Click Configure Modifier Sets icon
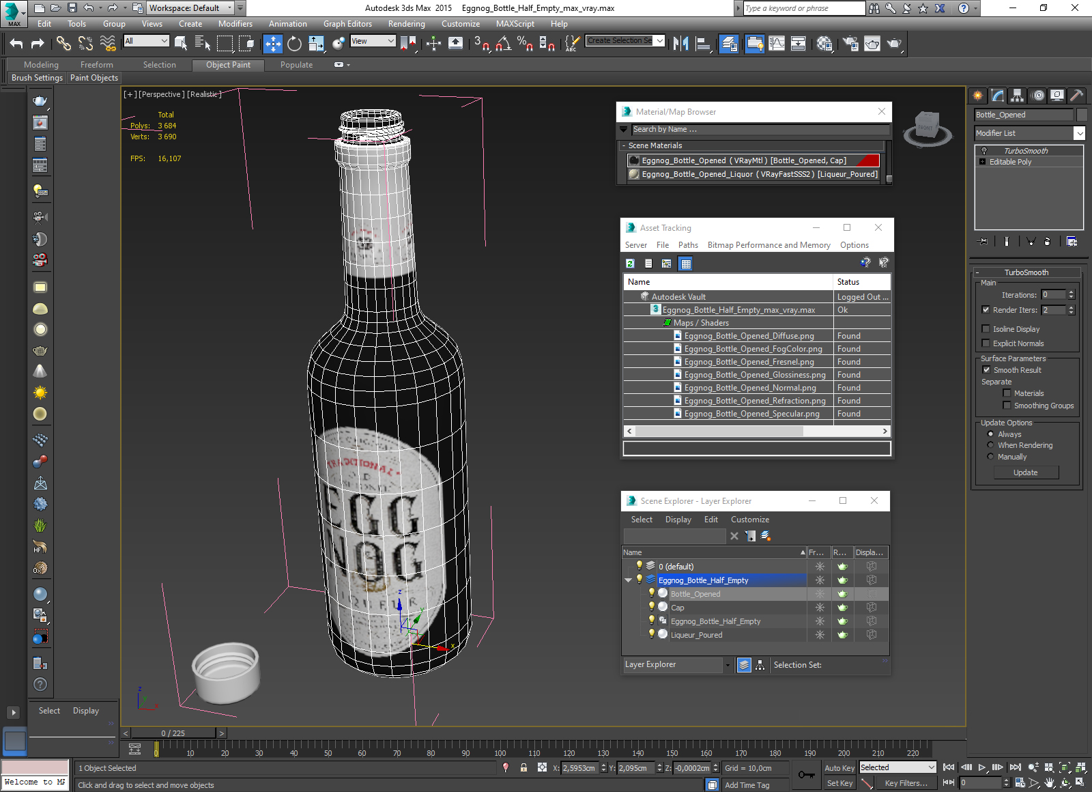Image resolution: width=1092 pixels, height=792 pixels. [x=1072, y=241]
